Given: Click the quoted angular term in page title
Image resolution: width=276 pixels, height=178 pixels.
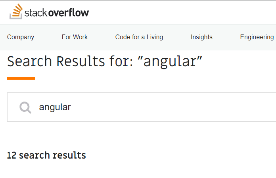Looking at the screenshot, I should 170,61.
